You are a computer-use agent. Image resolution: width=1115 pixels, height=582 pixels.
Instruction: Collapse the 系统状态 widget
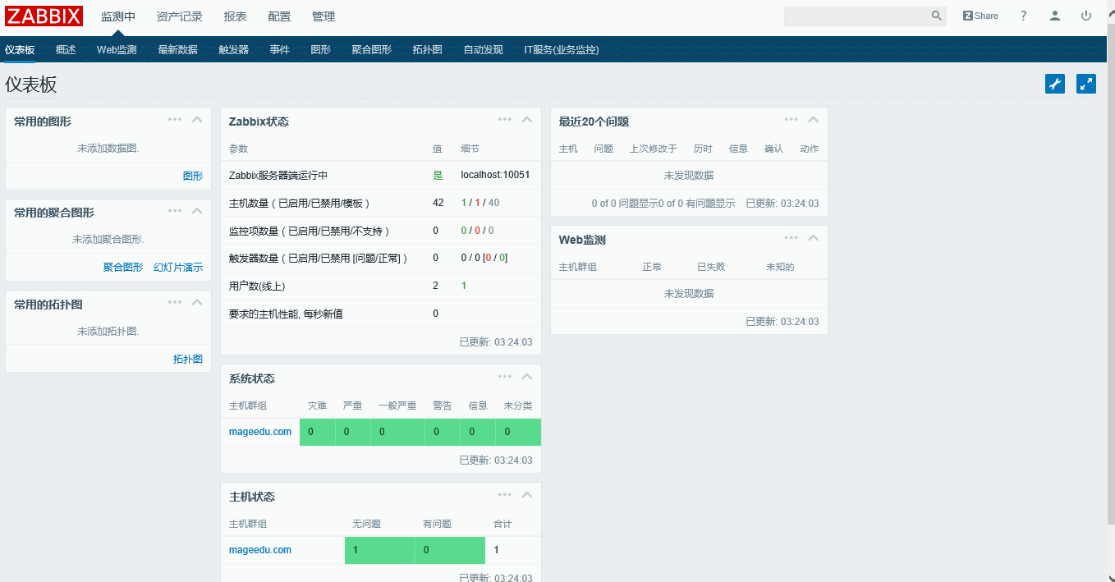527,378
